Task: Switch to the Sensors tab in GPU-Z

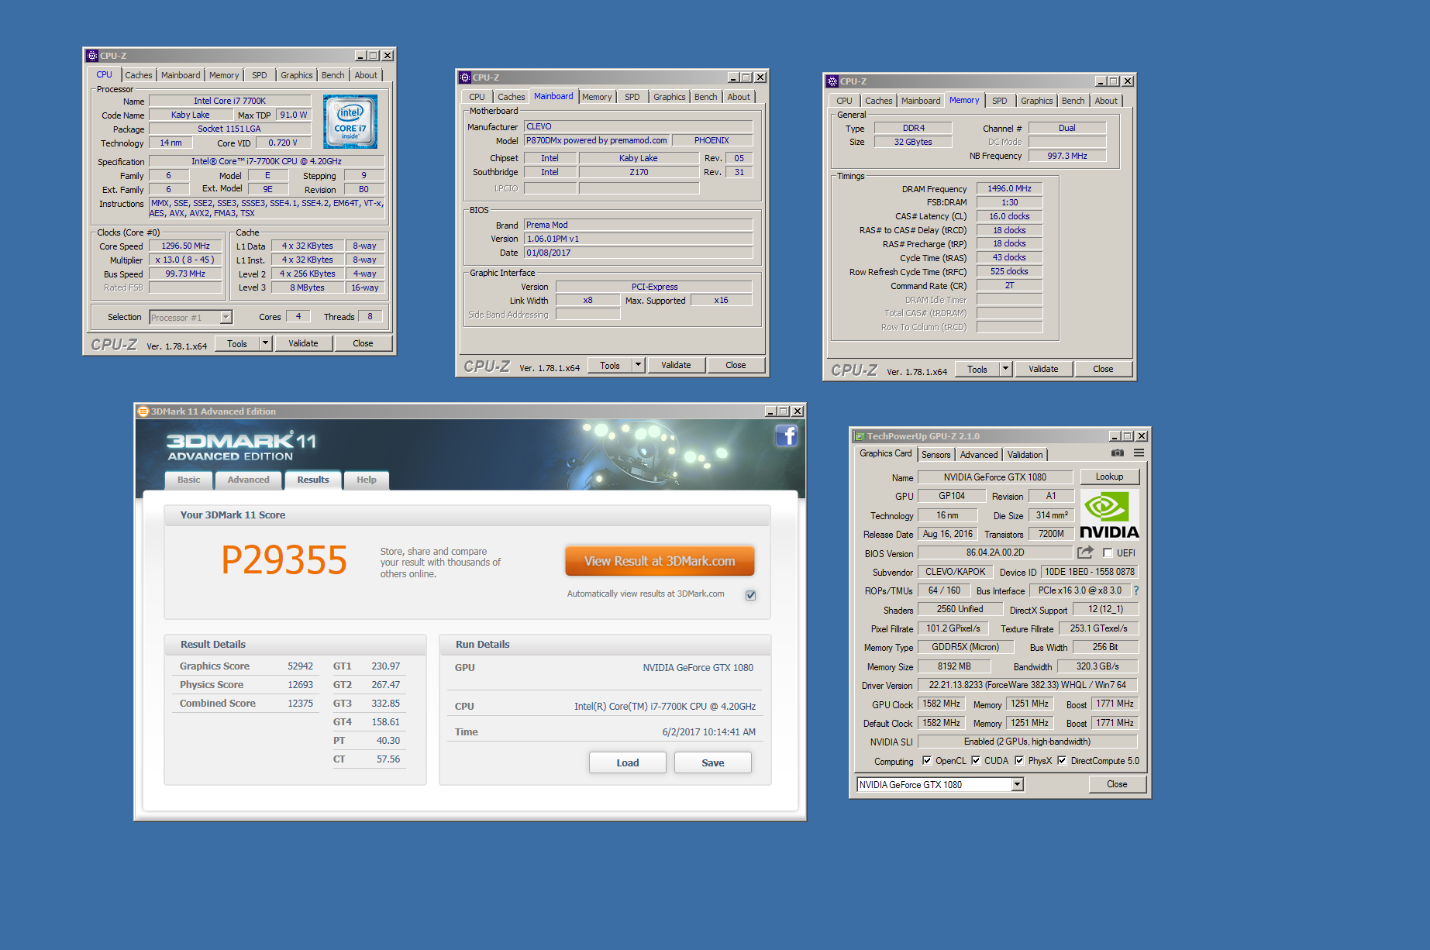Action: [x=936, y=455]
